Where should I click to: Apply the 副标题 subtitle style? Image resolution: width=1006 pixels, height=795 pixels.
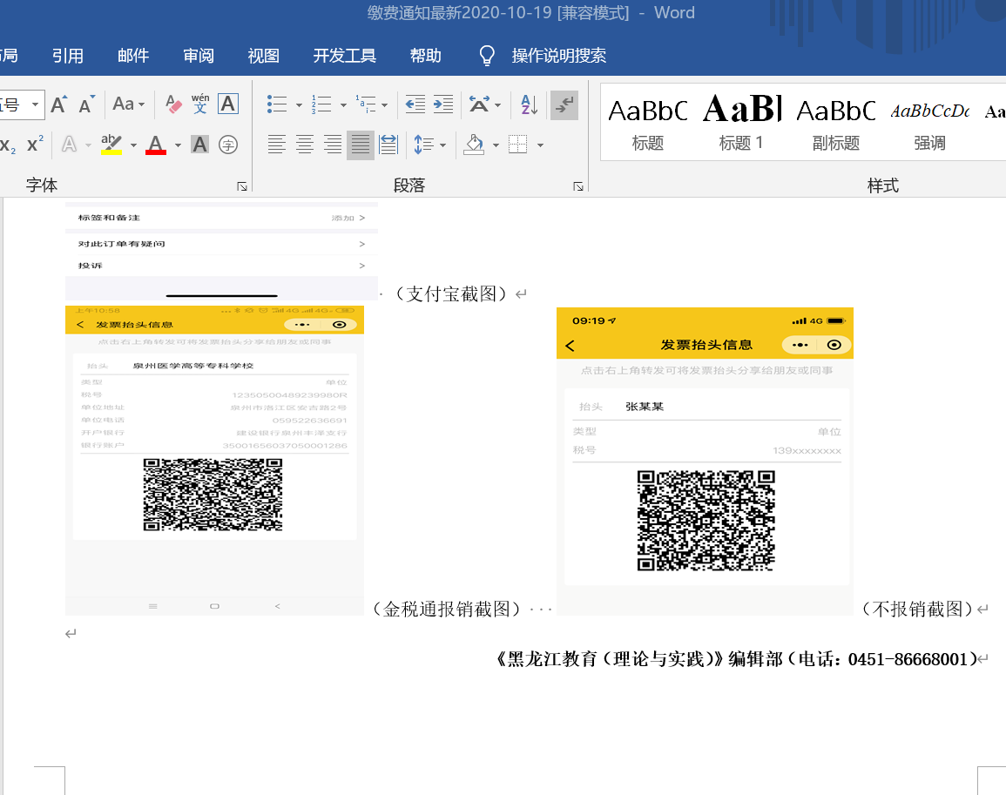[836, 123]
